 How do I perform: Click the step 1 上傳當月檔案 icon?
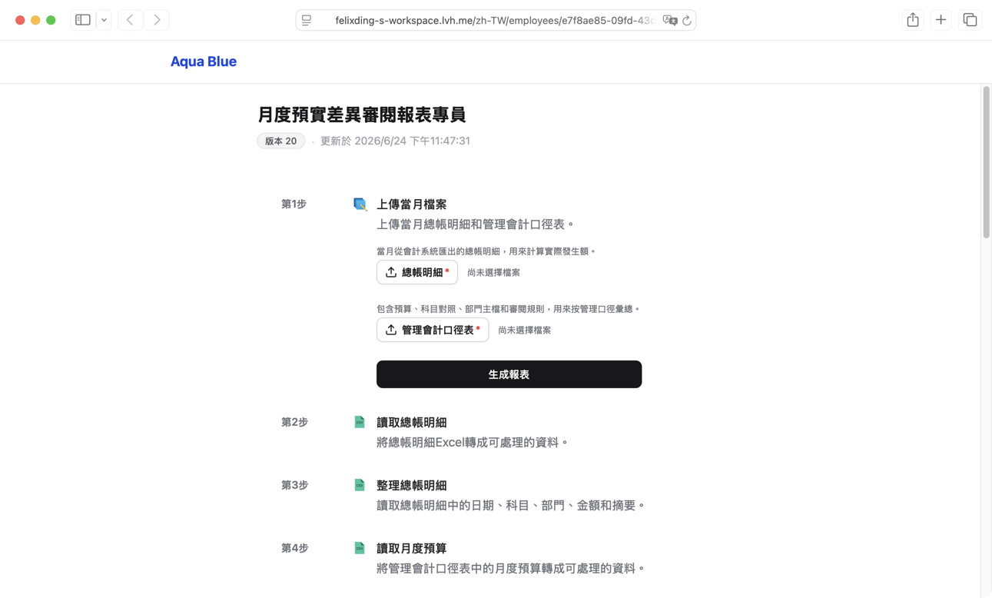(360, 204)
